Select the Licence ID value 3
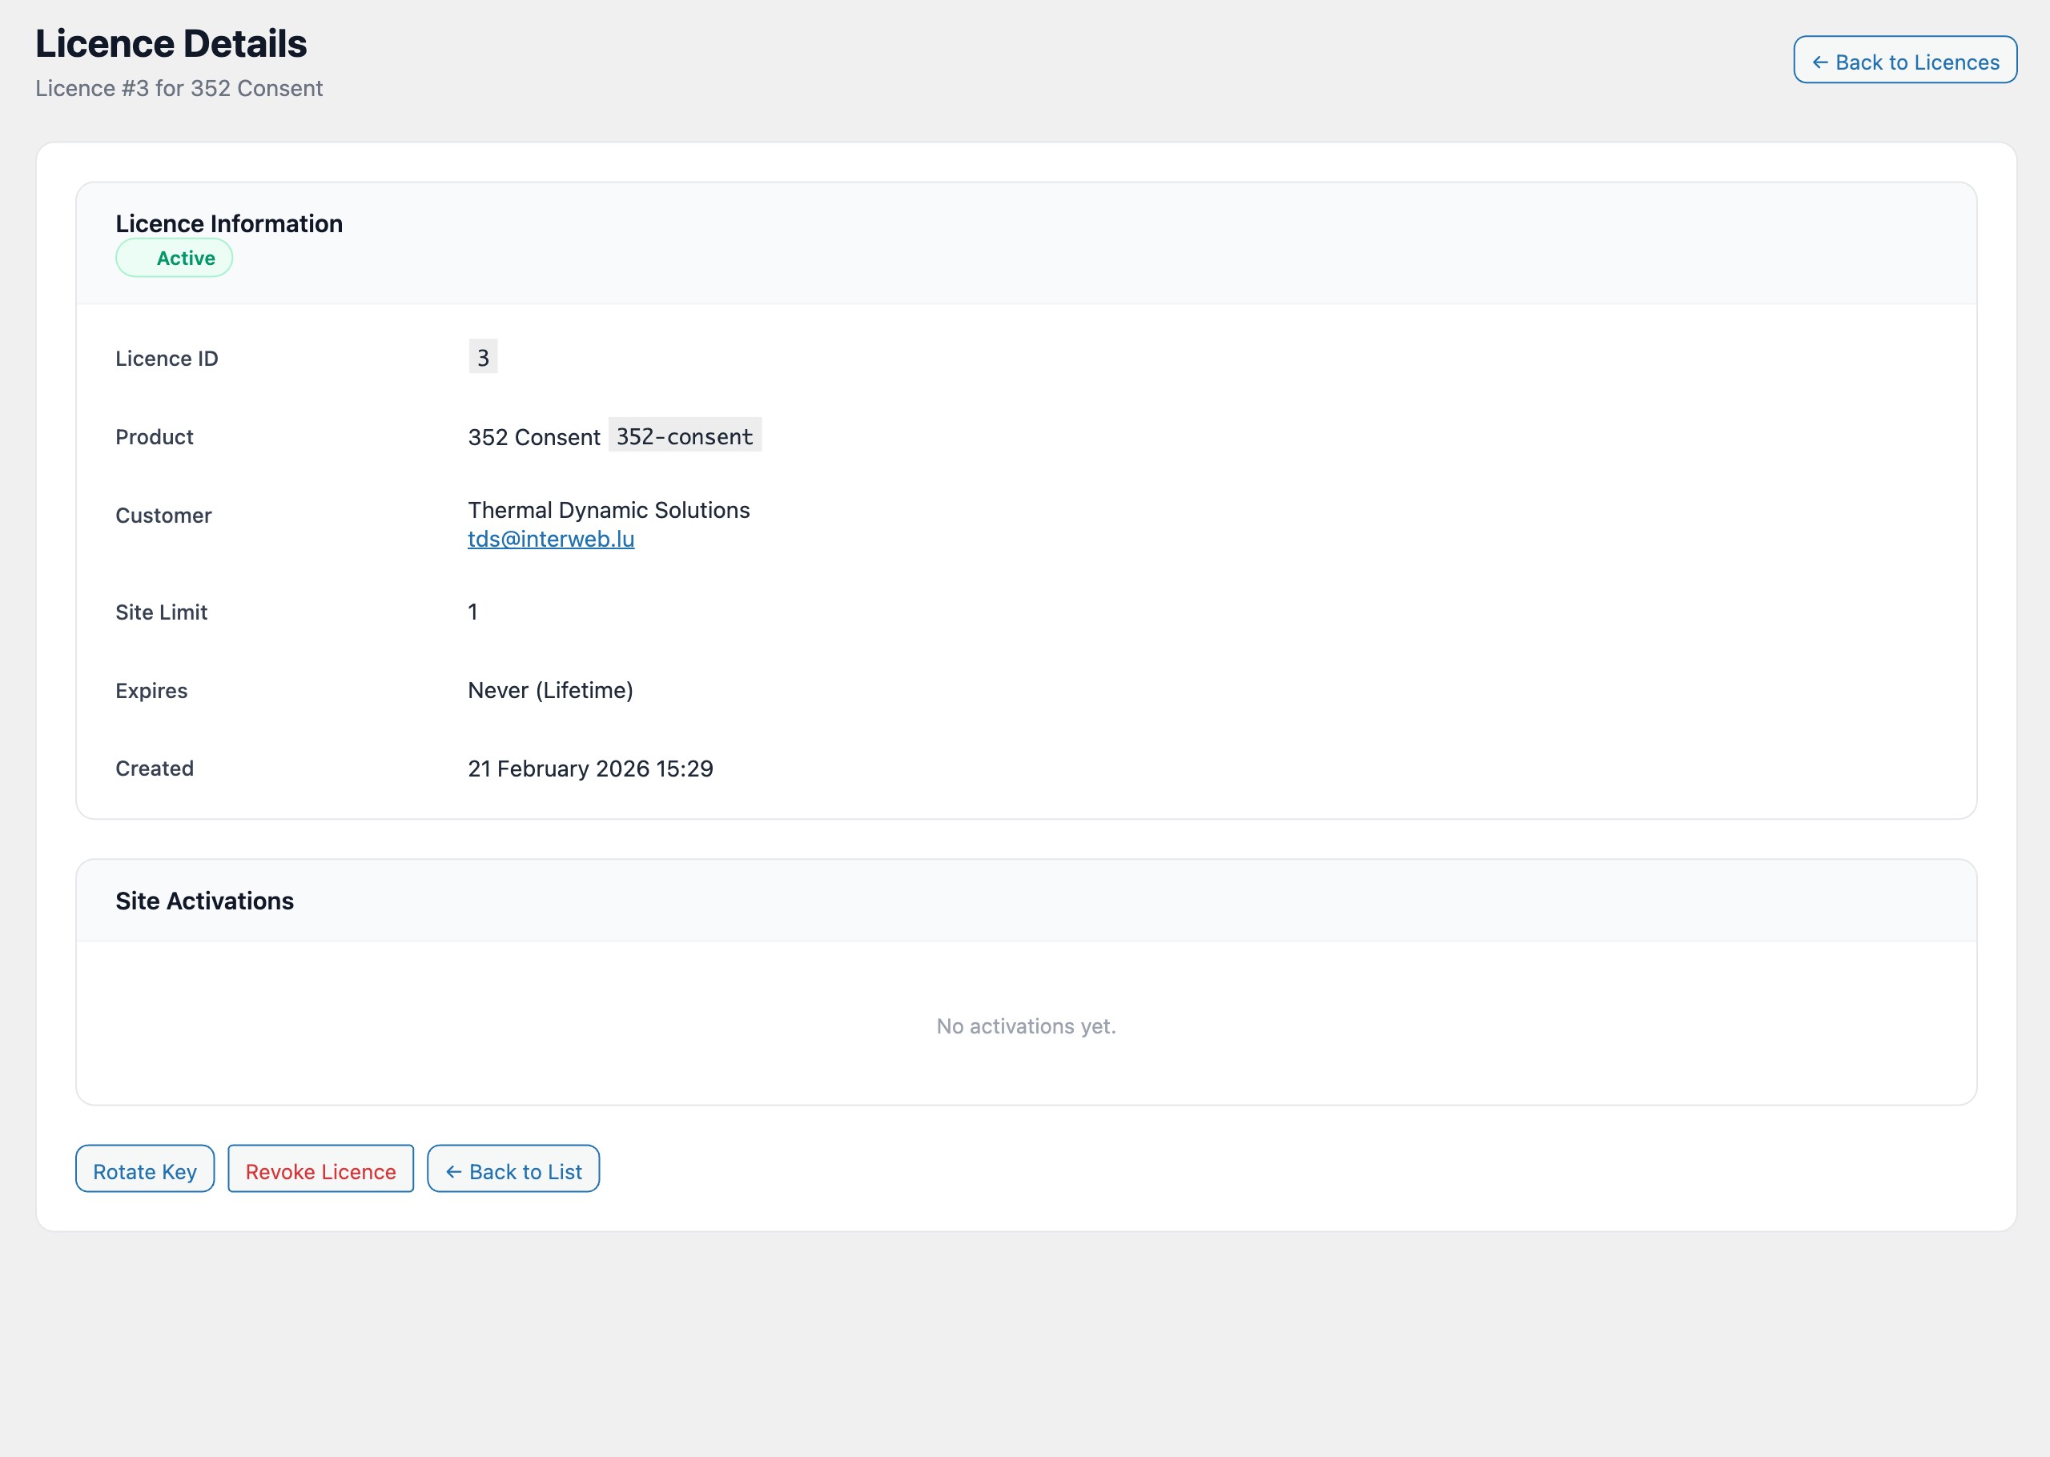Viewport: 2050px width, 1457px height. [483, 357]
